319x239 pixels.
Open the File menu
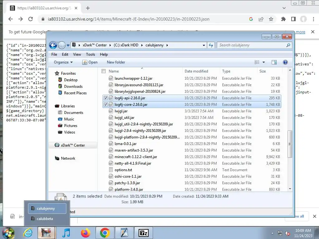pyautogui.click(x=54, y=54)
